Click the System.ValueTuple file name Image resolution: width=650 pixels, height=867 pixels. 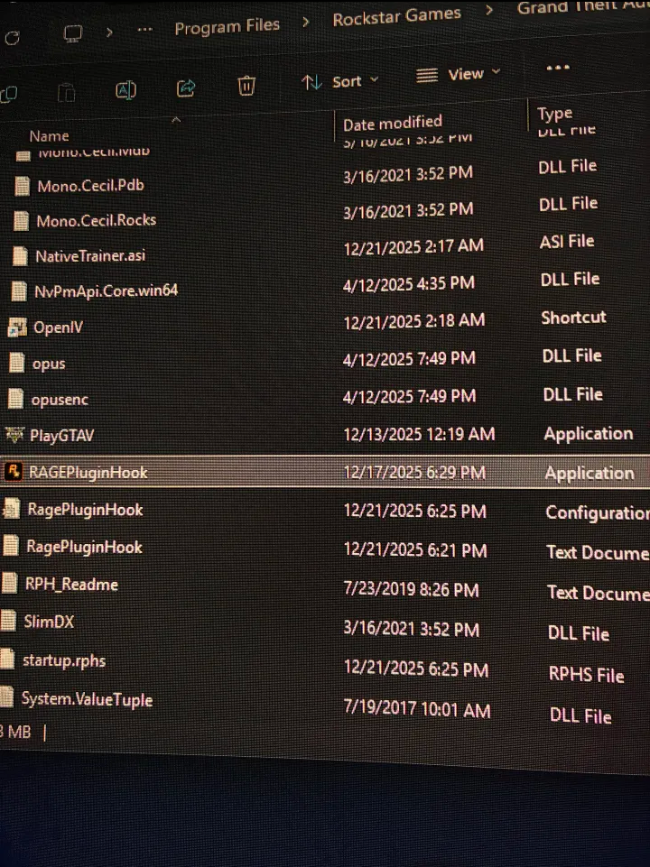87,699
